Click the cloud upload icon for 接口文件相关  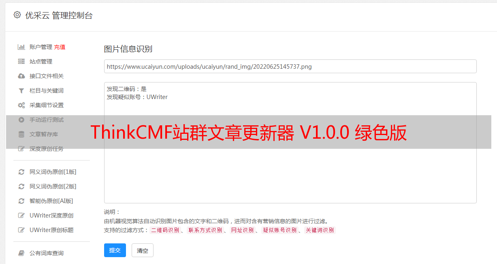pos(21,76)
